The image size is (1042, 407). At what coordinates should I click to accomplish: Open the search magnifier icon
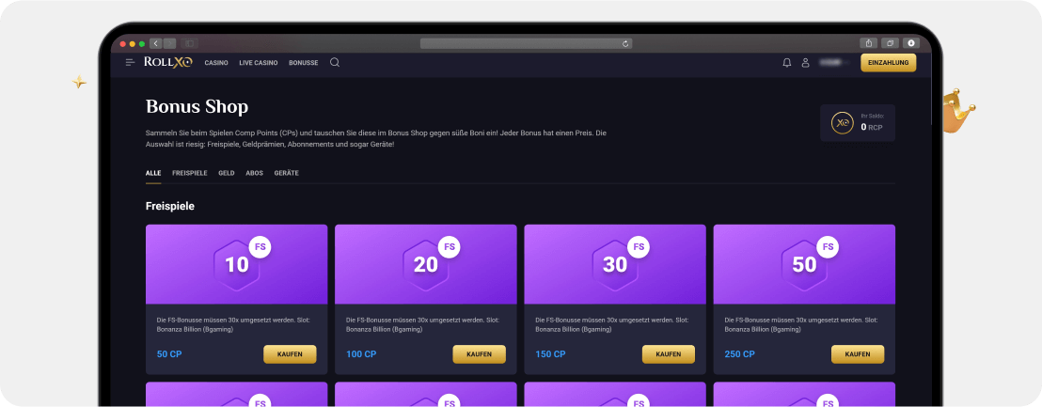[335, 63]
